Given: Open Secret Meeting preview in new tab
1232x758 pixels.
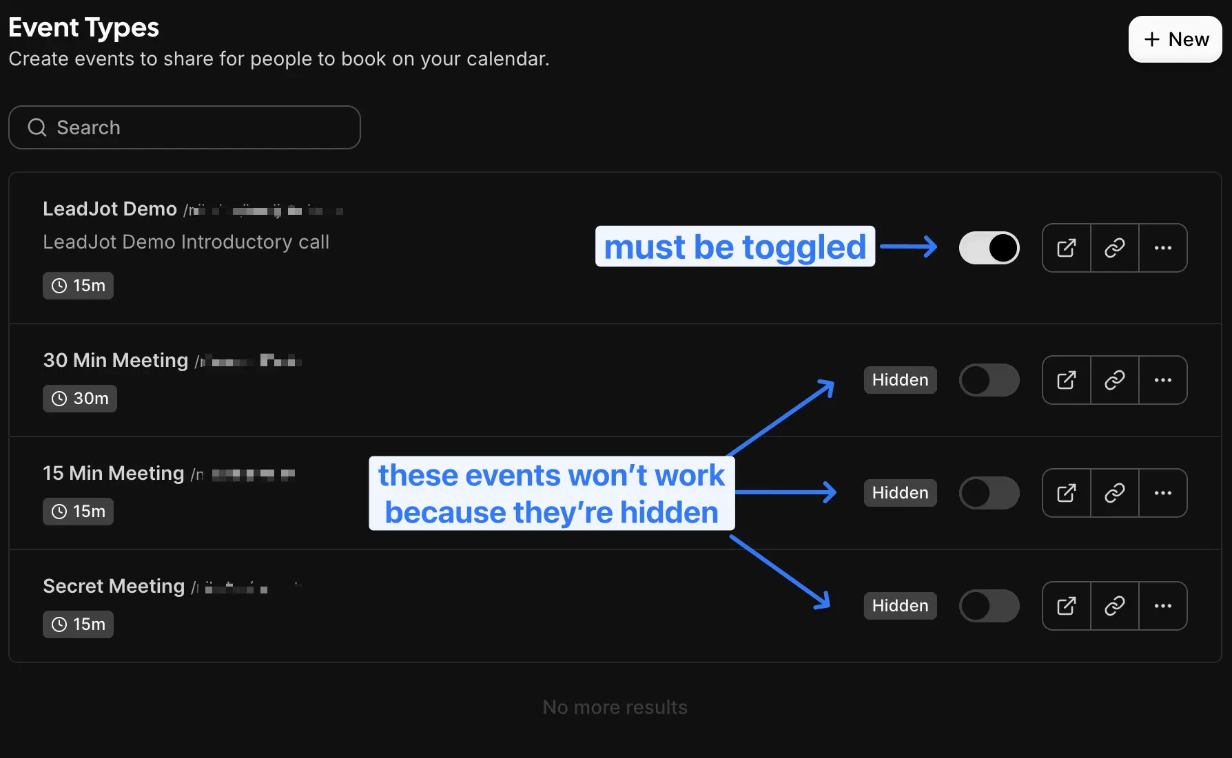Looking at the screenshot, I should click(x=1066, y=606).
